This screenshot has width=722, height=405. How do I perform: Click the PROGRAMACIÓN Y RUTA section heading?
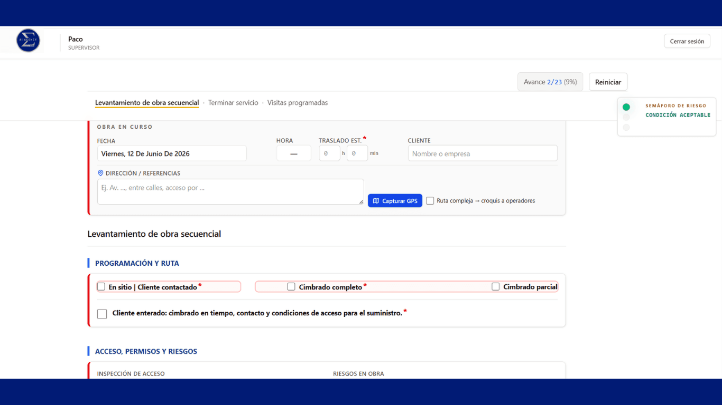coord(137,263)
